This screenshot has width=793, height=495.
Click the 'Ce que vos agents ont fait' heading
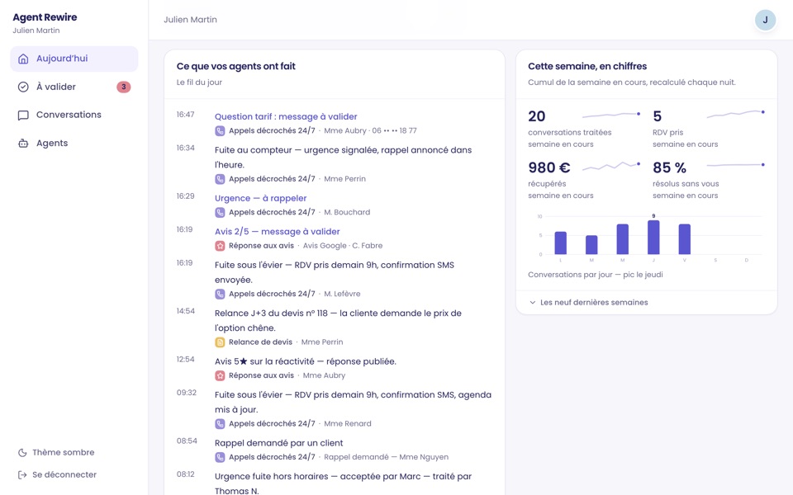tap(235, 66)
